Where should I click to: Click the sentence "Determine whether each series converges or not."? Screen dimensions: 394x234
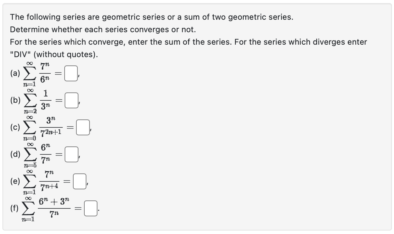pyautogui.click(x=103, y=30)
